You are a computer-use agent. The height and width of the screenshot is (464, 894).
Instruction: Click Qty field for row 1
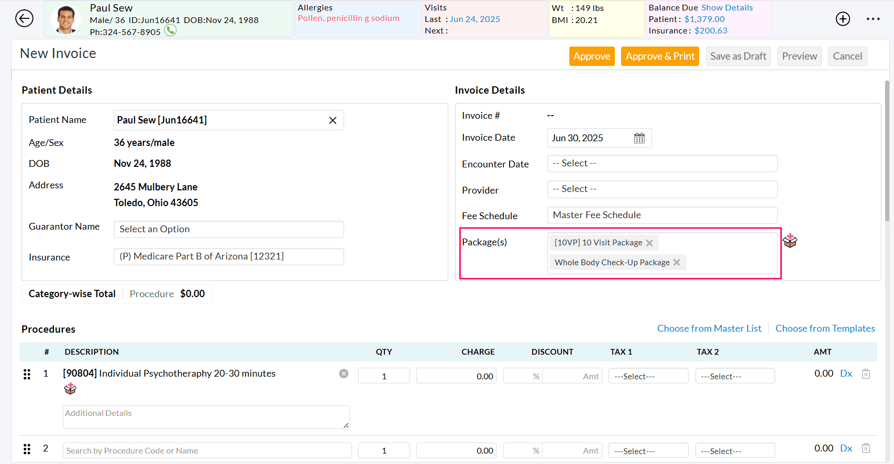pyautogui.click(x=384, y=376)
